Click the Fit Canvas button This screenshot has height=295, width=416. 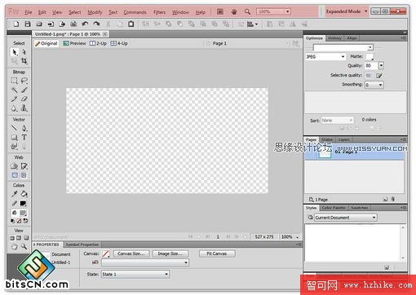[x=217, y=253]
